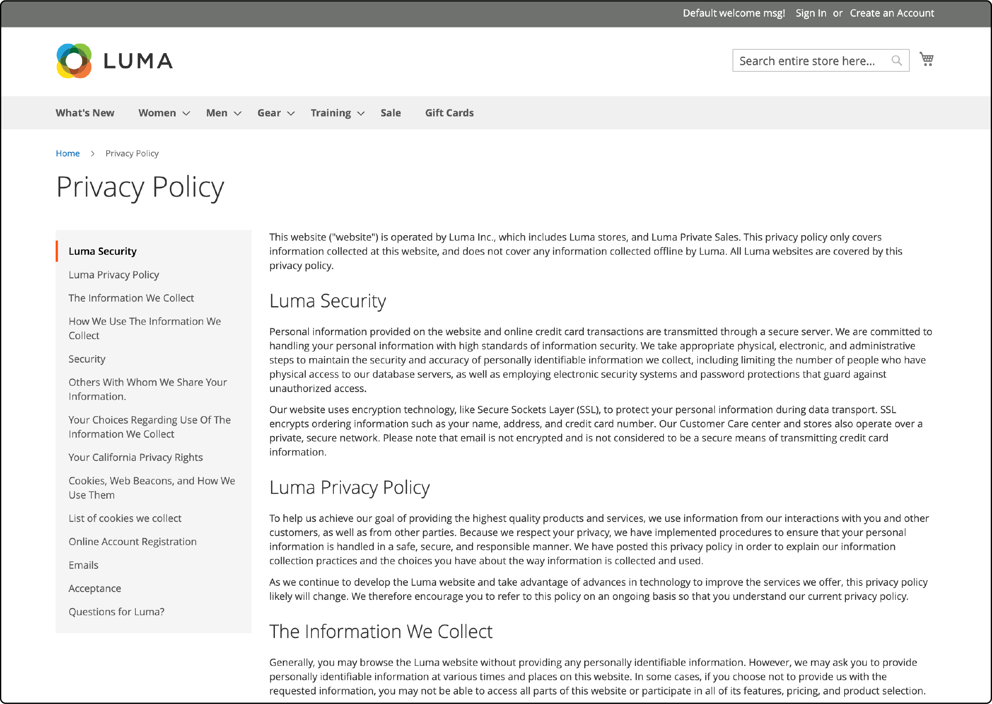Viewport: 992px width, 704px height.
Task: Click the Default welcome msg! text
Action: click(x=734, y=13)
